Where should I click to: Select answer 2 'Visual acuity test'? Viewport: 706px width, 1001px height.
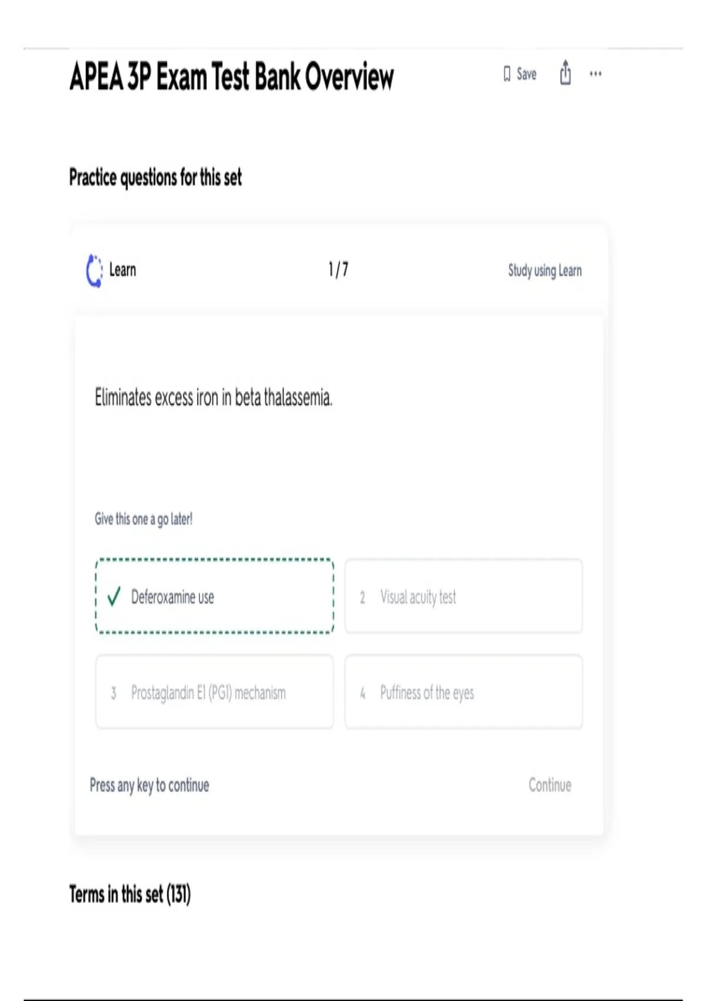tap(463, 596)
